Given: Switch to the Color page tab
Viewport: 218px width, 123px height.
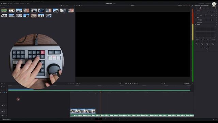Looking at the screenshot, I should coord(119,119).
